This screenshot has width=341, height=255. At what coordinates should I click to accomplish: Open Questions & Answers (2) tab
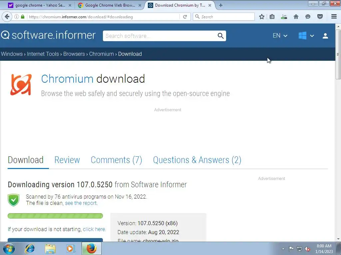tap(197, 160)
